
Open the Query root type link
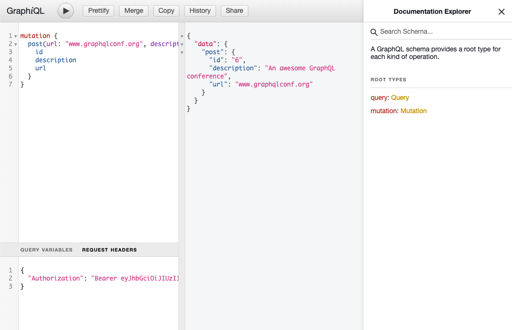[x=400, y=97]
